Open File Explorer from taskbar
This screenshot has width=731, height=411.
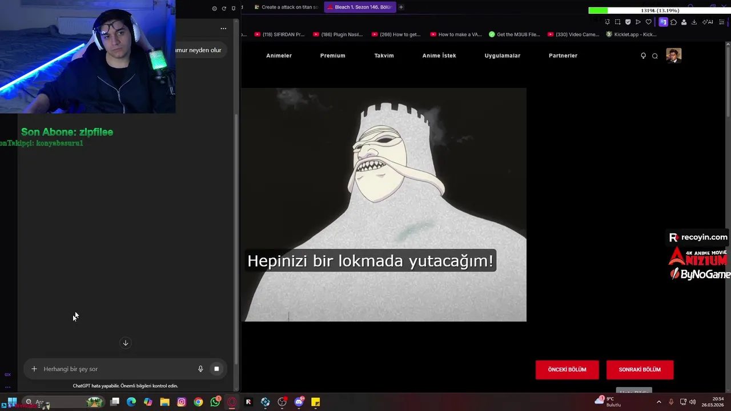coord(164,402)
